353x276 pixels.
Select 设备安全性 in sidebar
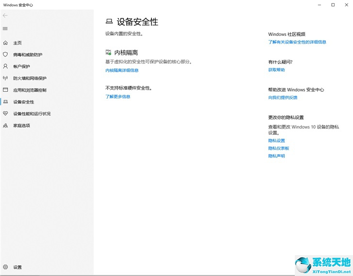(x=24, y=102)
